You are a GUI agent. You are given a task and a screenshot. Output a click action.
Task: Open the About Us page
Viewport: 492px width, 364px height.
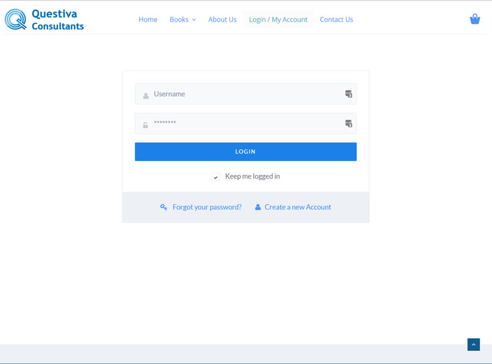click(x=222, y=20)
